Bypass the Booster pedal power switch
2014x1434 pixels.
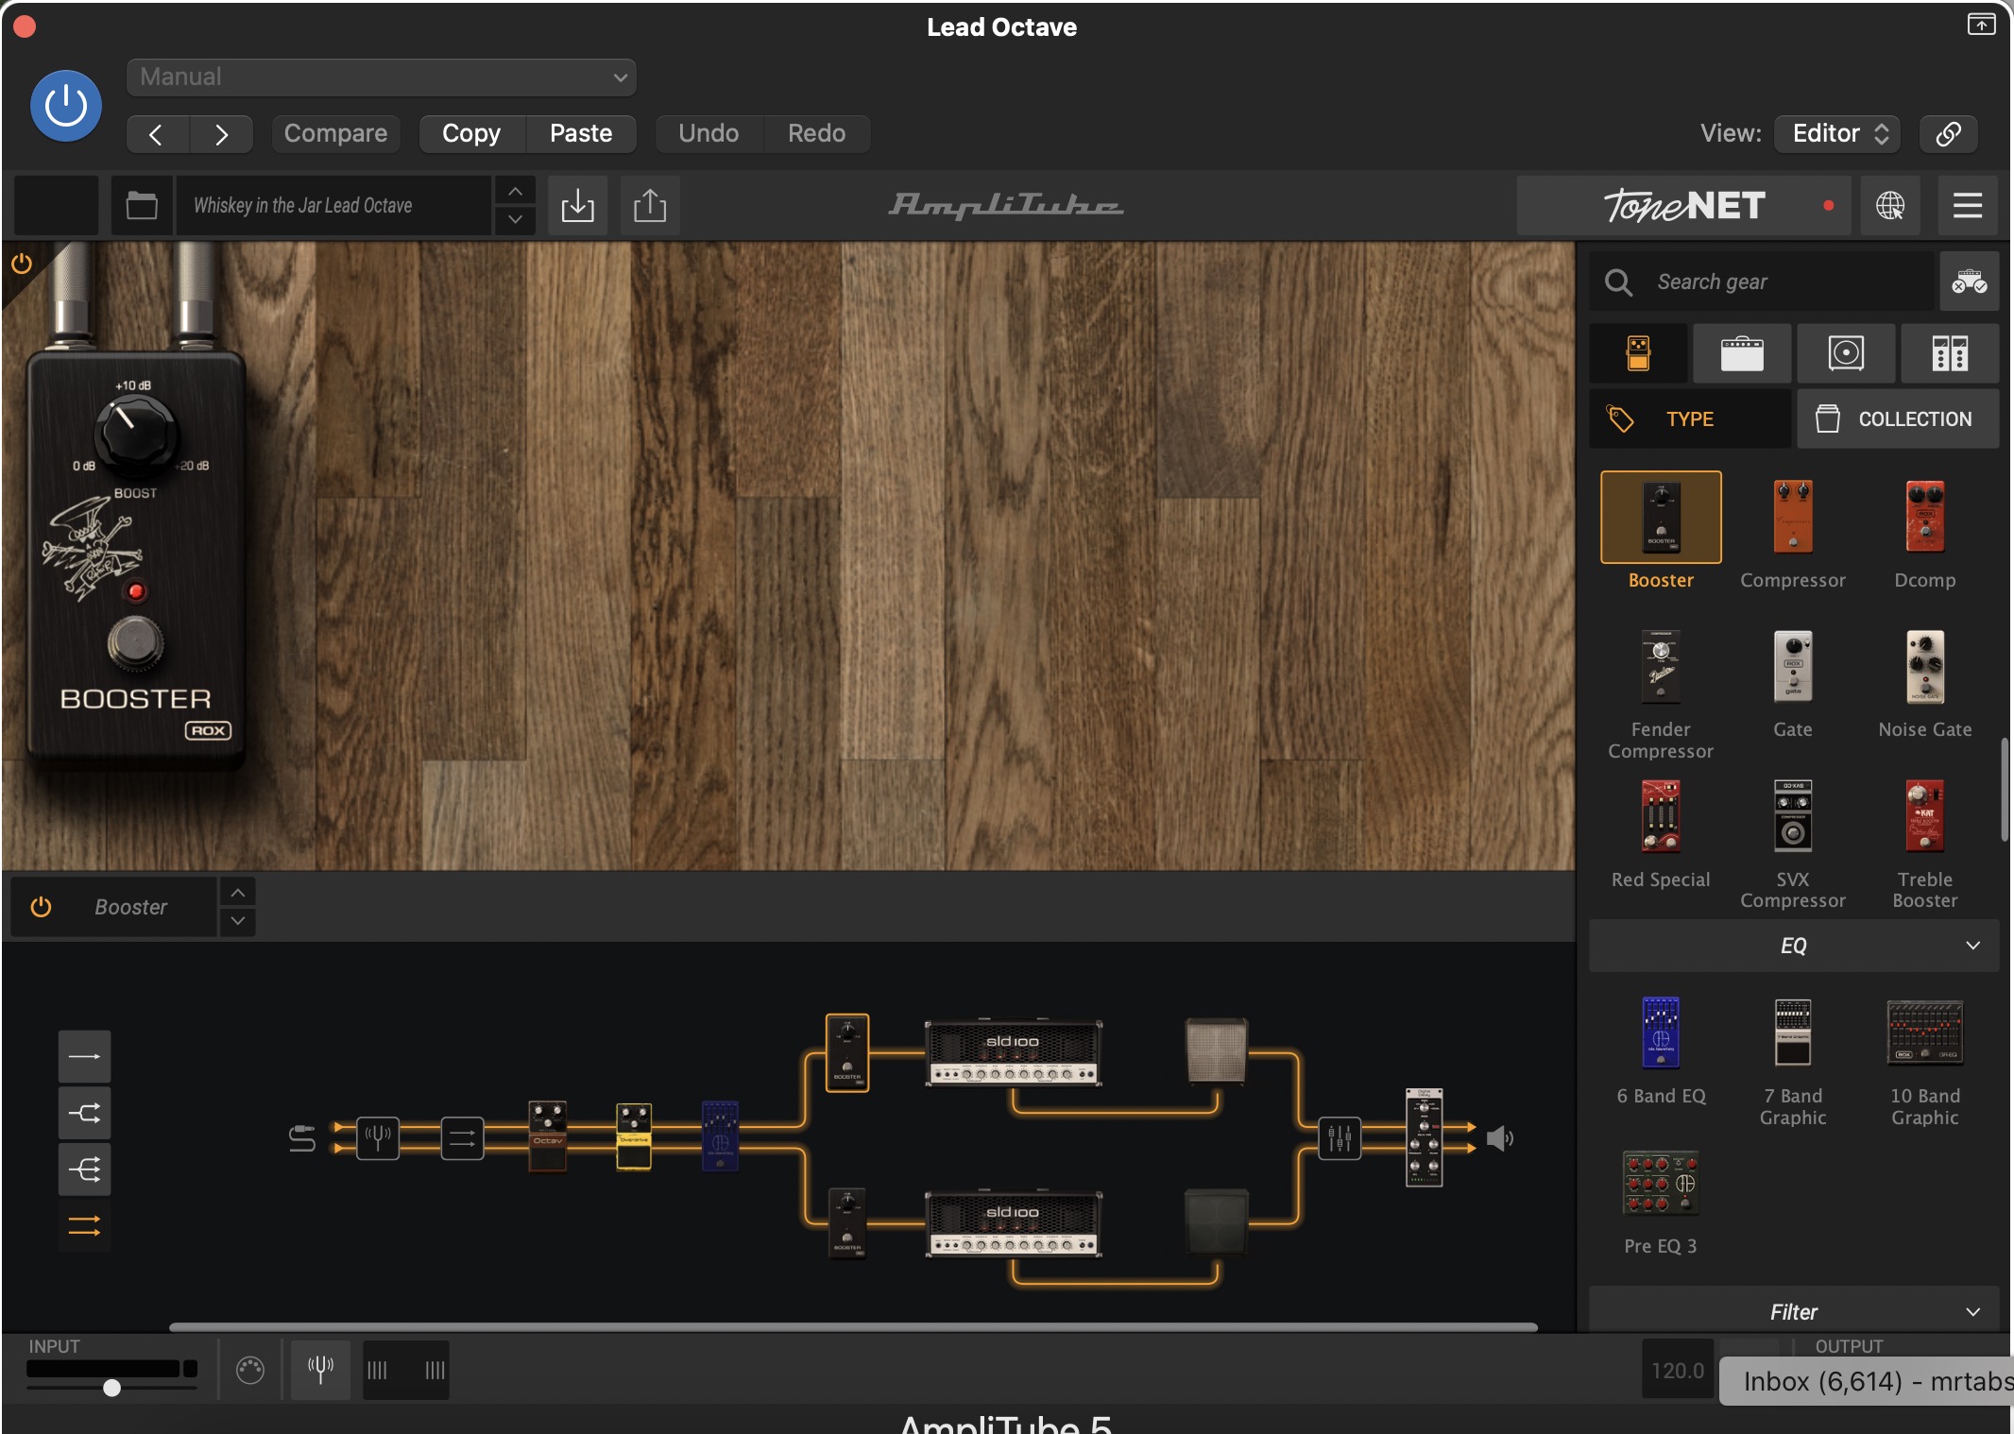[23, 264]
